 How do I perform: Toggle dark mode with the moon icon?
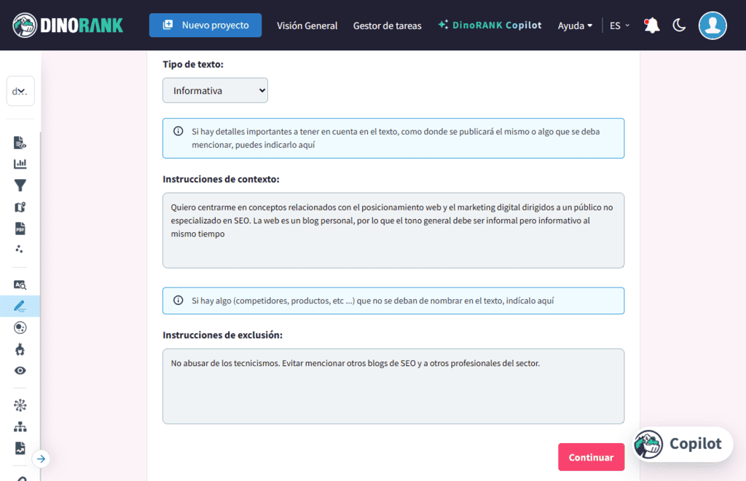[679, 25]
